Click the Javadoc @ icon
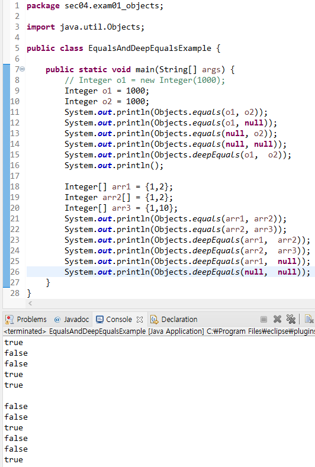315x467 pixels. coord(57,320)
